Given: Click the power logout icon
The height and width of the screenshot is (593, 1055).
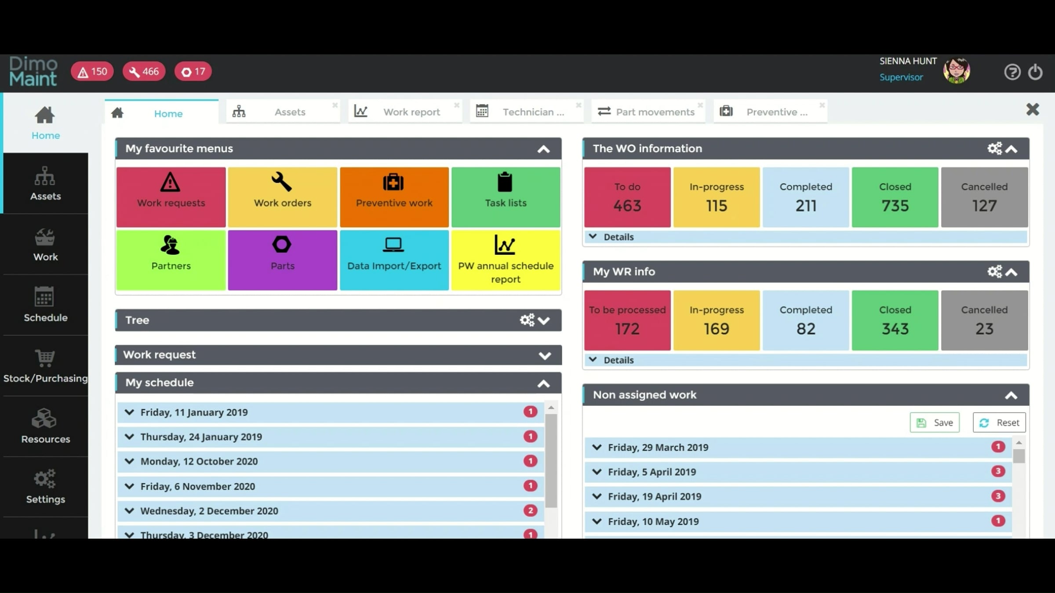Looking at the screenshot, I should click(1035, 72).
